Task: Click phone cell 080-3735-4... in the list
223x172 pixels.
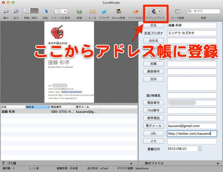Action: point(63,112)
